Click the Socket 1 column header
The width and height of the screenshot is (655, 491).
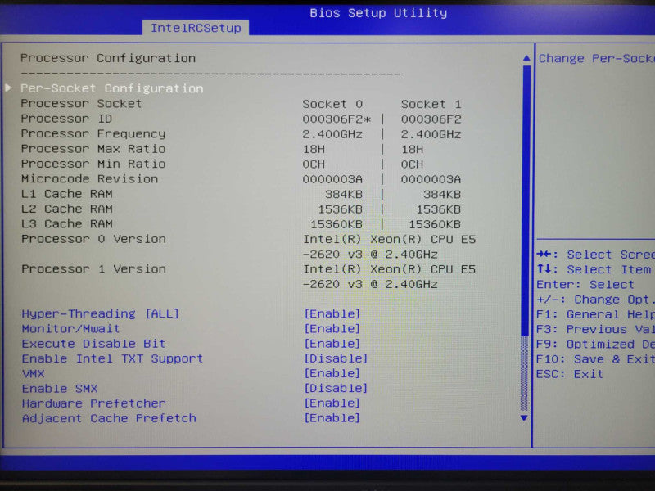point(431,104)
